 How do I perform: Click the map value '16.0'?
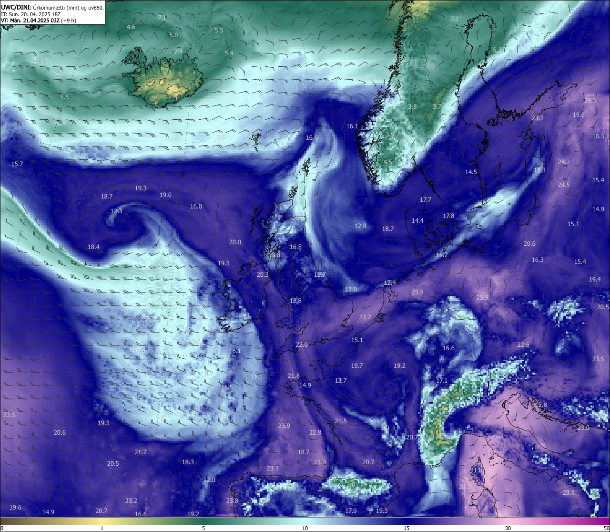(x=196, y=207)
